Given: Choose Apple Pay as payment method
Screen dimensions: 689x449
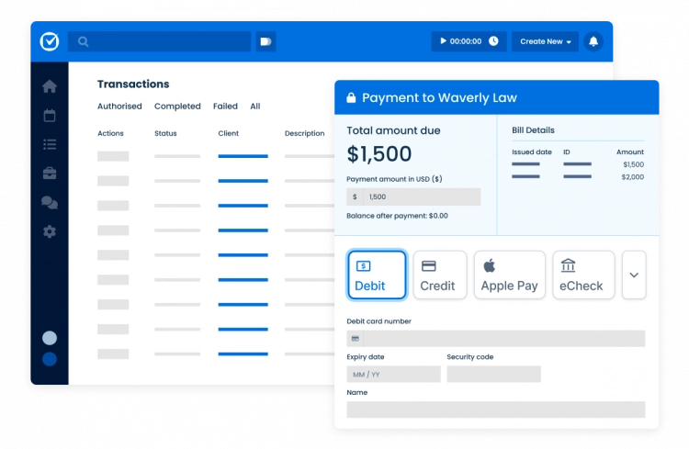Looking at the screenshot, I should (509, 275).
